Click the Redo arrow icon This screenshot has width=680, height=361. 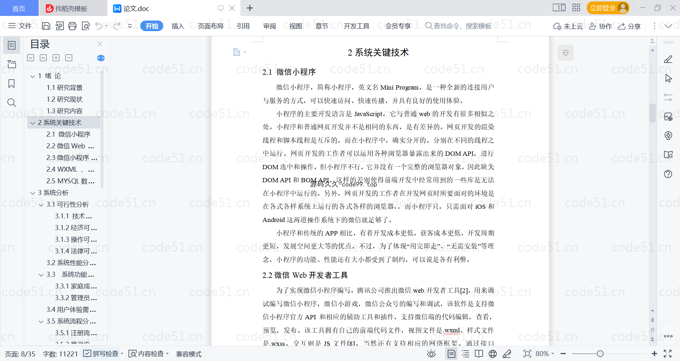click(x=117, y=26)
